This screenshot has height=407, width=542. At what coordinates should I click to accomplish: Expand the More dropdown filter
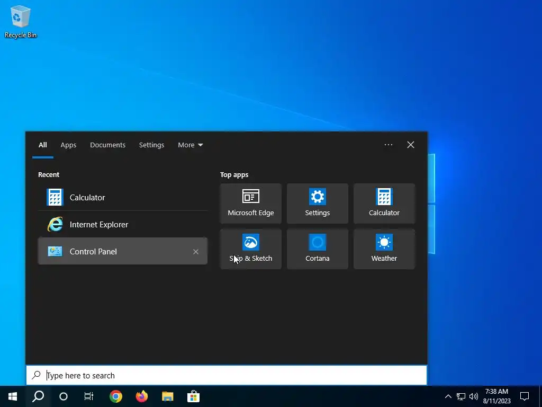pos(190,145)
